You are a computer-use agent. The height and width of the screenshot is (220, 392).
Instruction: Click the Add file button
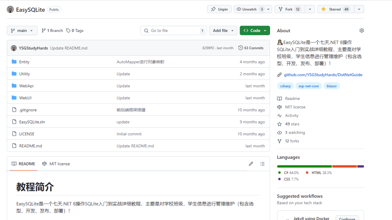point(223,30)
